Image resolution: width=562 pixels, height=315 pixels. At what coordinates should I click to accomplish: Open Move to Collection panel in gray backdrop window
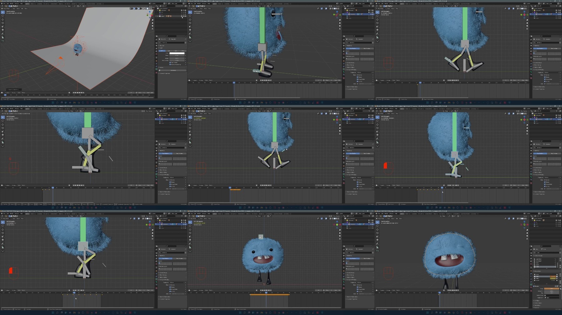13,89
